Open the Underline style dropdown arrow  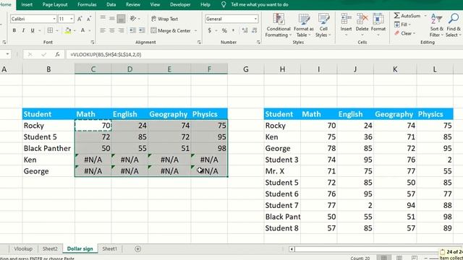40,30
